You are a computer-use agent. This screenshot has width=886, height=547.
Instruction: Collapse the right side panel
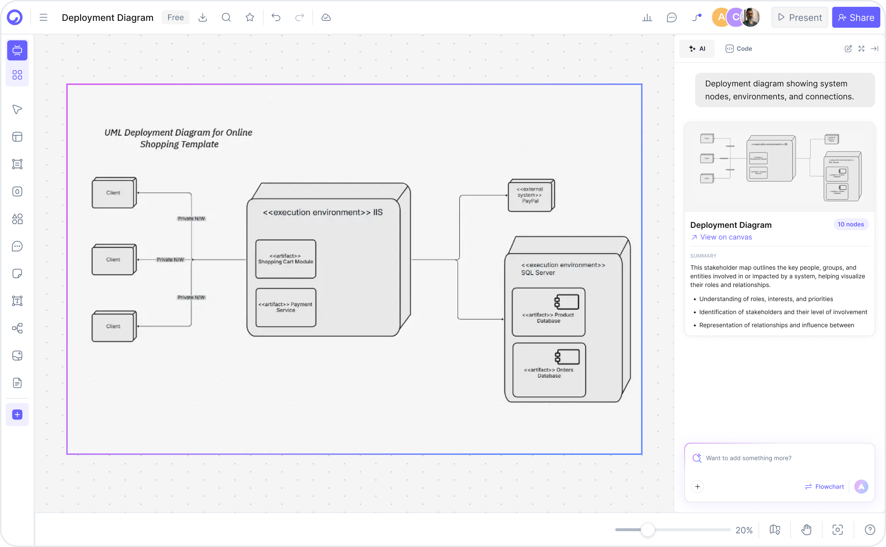pos(875,49)
